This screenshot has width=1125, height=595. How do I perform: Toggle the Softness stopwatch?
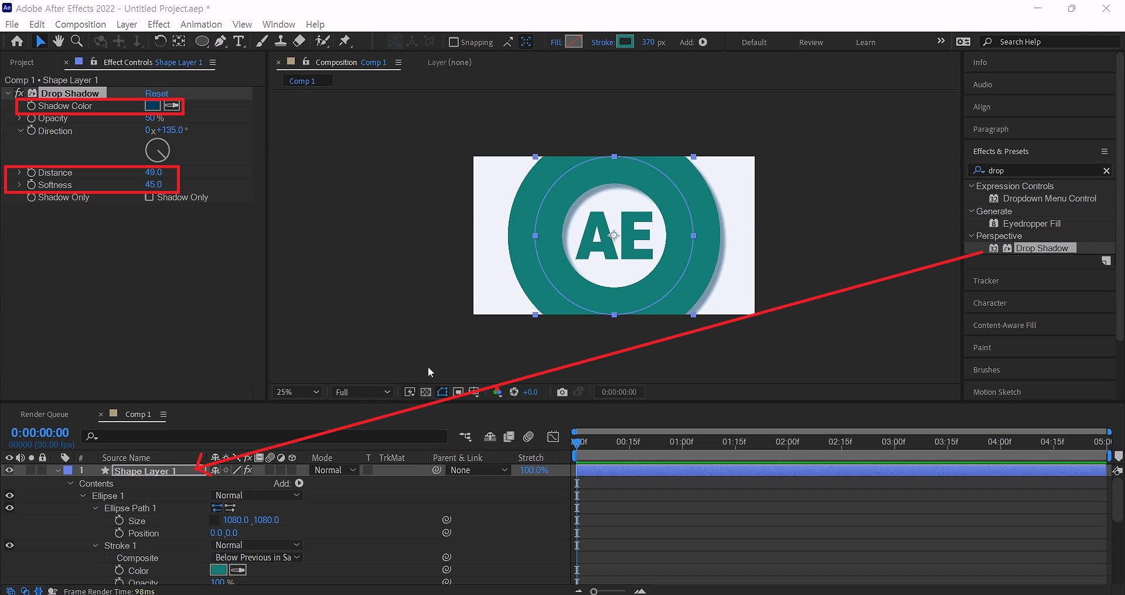pyautogui.click(x=31, y=185)
